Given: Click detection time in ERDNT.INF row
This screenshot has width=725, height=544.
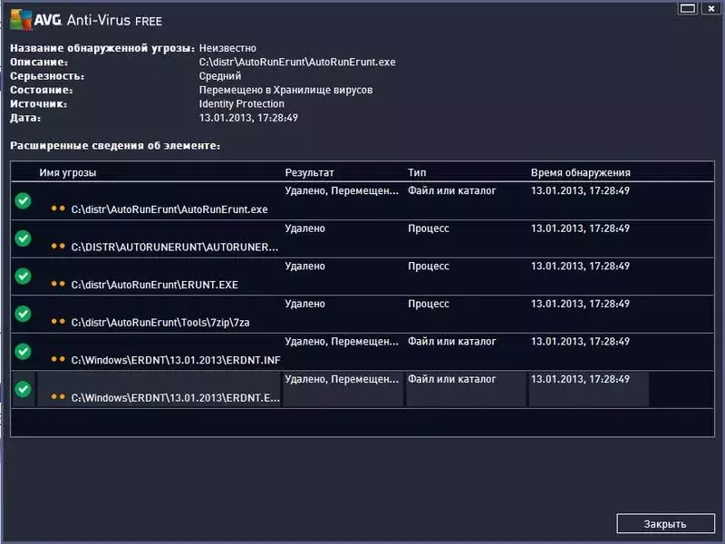Looking at the screenshot, I should coord(580,342).
